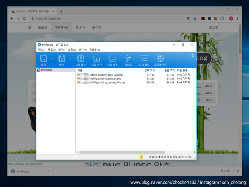The image size is (249, 187).
Task: Sort by the 파일 종류 column header
Action: pyautogui.click(x=182, y=70)
